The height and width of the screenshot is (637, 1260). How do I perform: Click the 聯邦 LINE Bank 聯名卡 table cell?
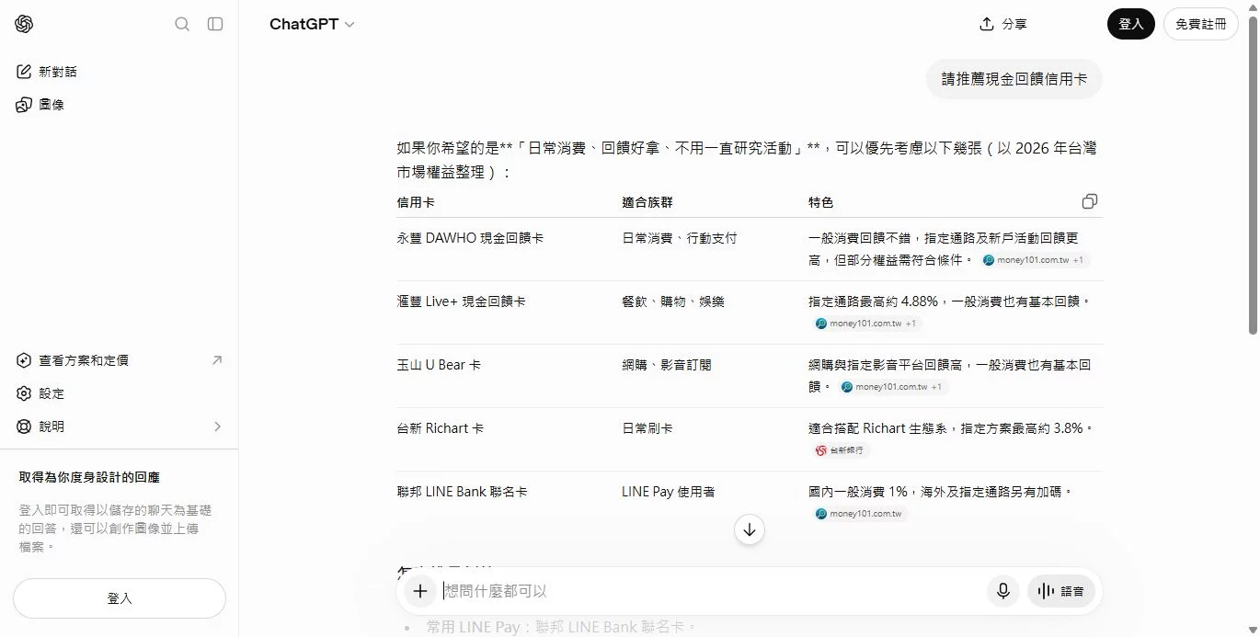(x=462, y=492)
